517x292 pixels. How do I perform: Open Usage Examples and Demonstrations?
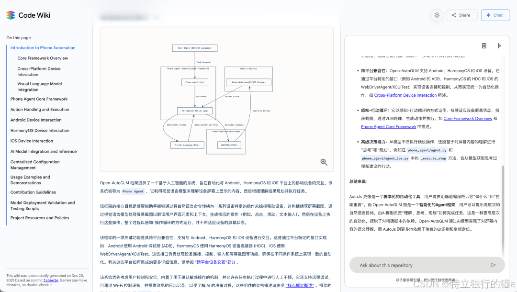30,180
